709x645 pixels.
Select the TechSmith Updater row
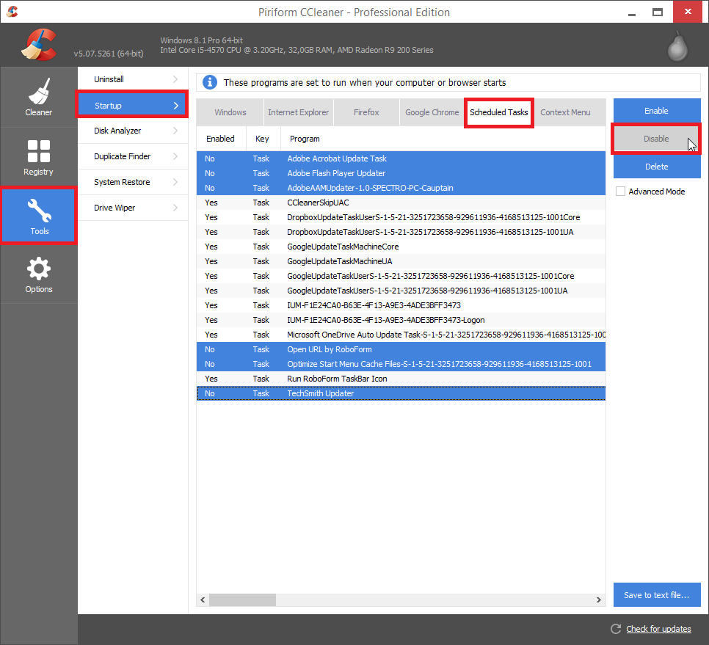[401, 394]
